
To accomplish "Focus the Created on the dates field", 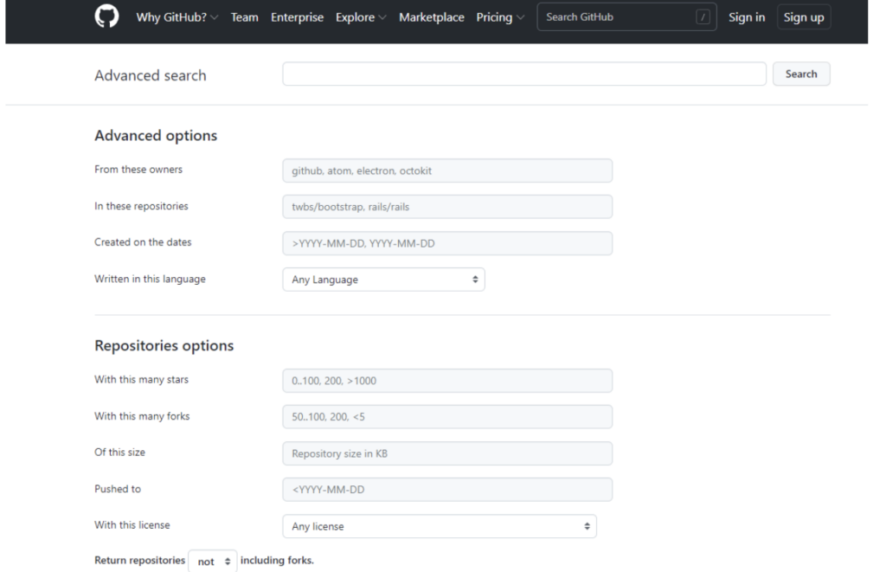I will pos(447,244).
